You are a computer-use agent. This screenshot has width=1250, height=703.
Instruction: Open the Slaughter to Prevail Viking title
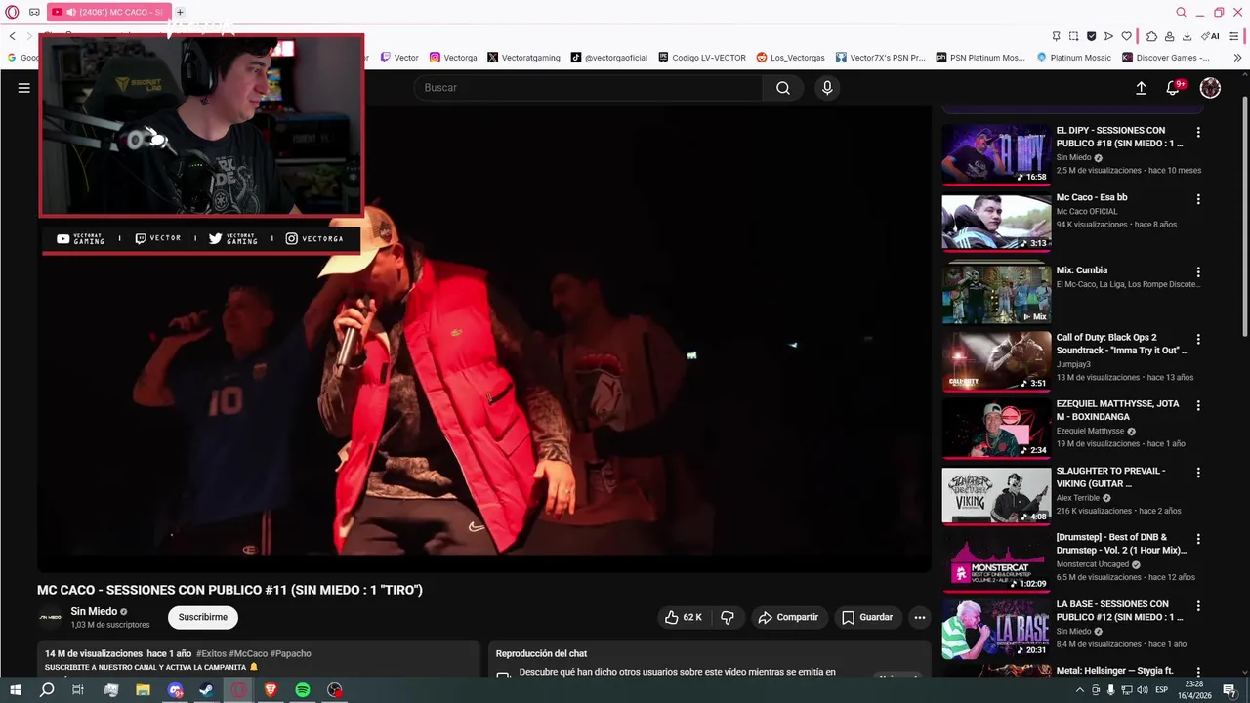click(x=1110, y=476)
